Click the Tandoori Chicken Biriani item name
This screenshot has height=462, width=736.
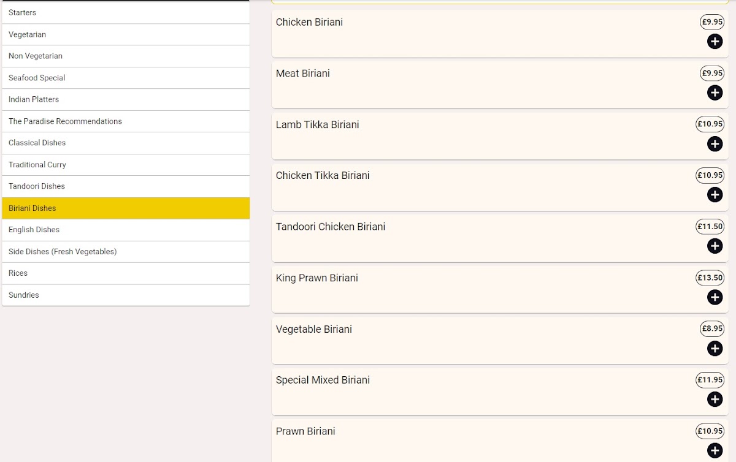point(331,227)
